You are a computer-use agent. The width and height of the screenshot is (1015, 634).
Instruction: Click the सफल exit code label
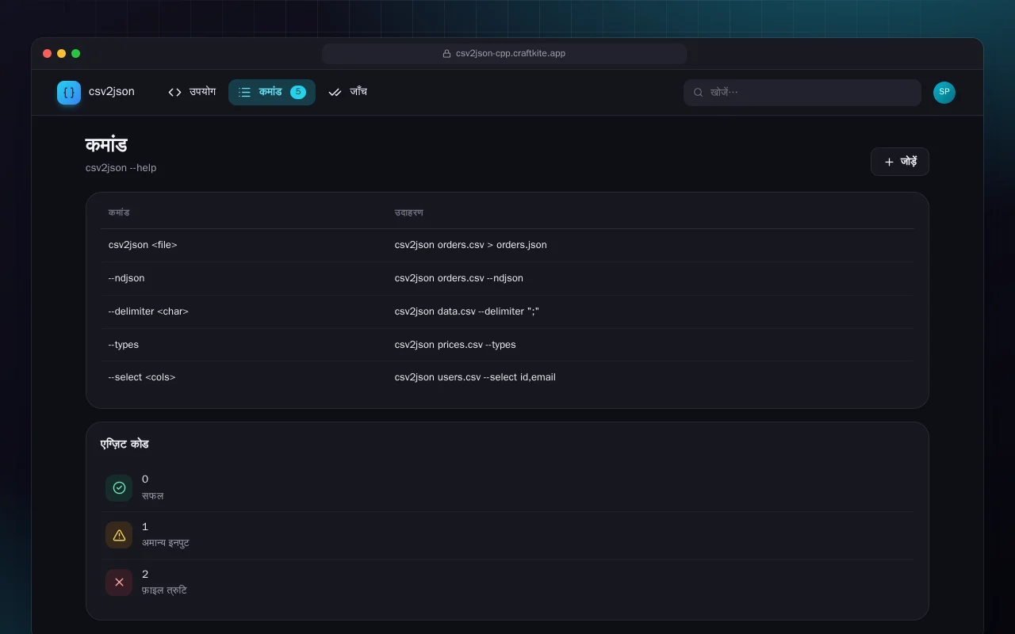(153, 496)
